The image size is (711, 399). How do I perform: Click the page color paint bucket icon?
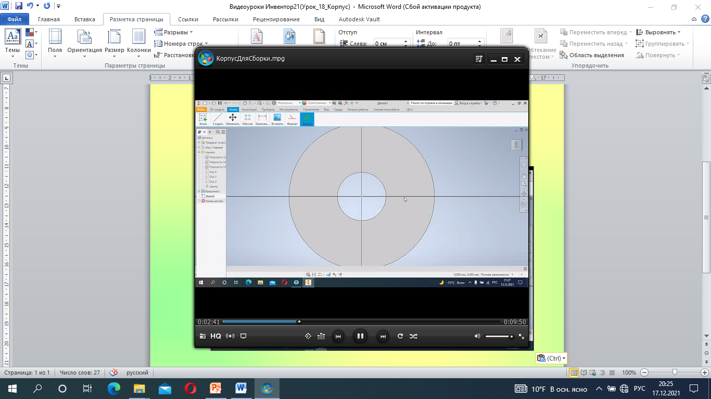tap(289, 36)
